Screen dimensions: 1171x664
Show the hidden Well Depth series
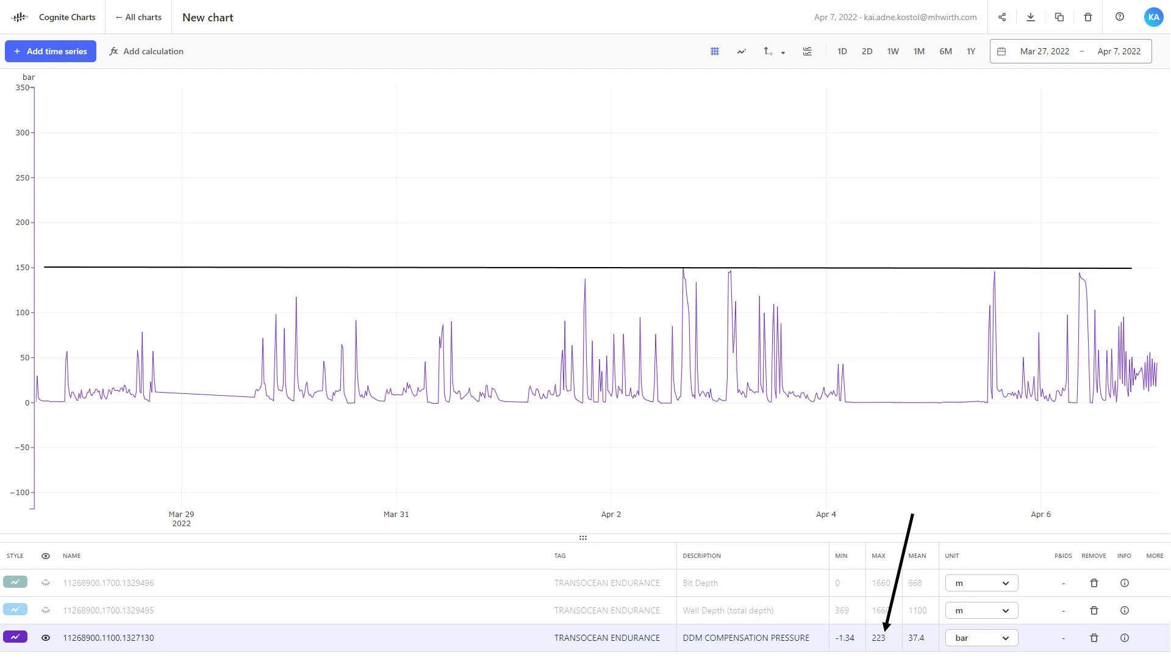coord(46,610)
